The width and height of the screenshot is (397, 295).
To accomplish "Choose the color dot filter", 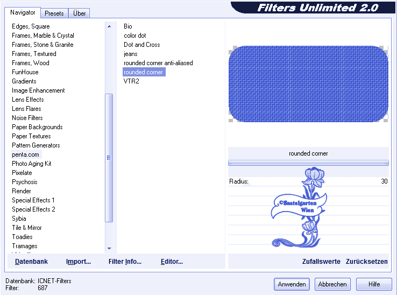I will point(134,36).
